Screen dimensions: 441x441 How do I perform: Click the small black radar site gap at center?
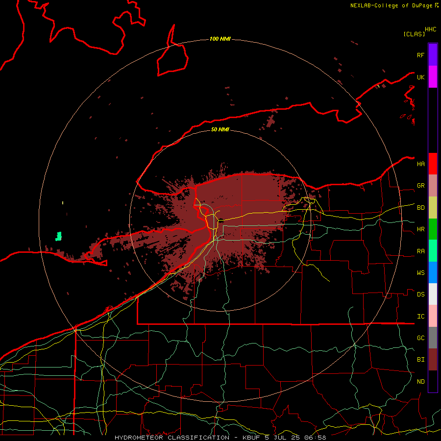coord(221,220)
